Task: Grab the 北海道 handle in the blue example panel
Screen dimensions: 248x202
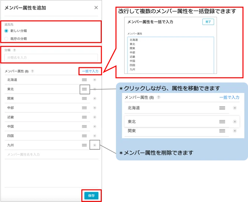Action: [222, 108]
